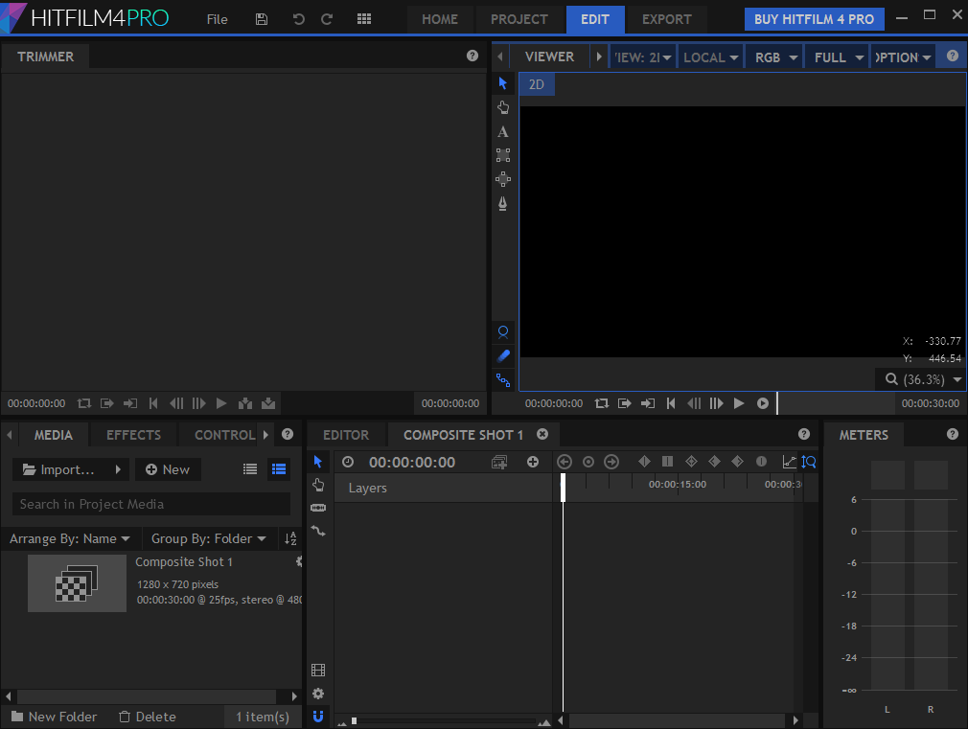Toggle loop playback in the viewer

[601, 403]
